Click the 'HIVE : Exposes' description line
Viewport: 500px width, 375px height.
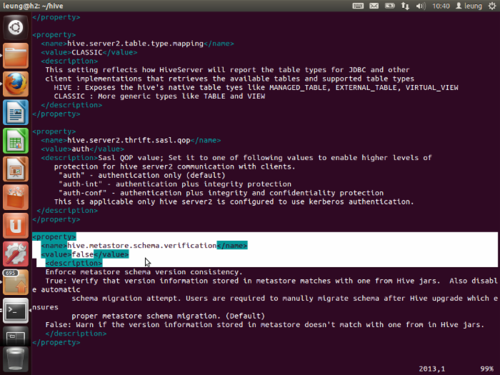coord(256,87)
